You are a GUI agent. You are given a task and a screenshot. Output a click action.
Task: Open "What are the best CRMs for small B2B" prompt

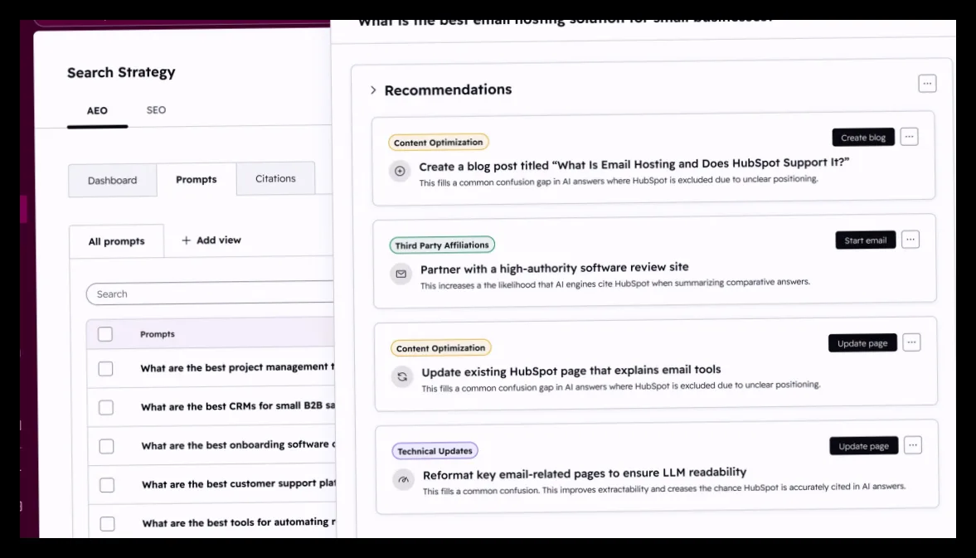[238, 406]
